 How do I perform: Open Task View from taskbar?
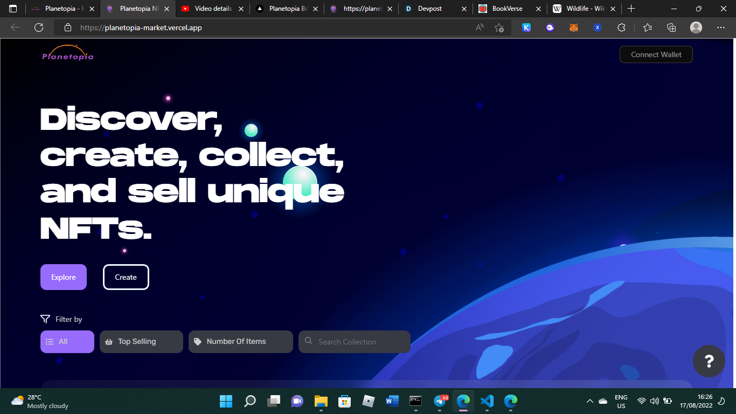coord(274,401)
